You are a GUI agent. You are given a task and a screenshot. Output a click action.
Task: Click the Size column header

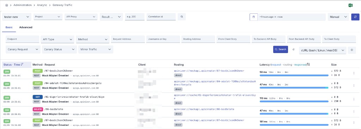[x=334, y=65]
